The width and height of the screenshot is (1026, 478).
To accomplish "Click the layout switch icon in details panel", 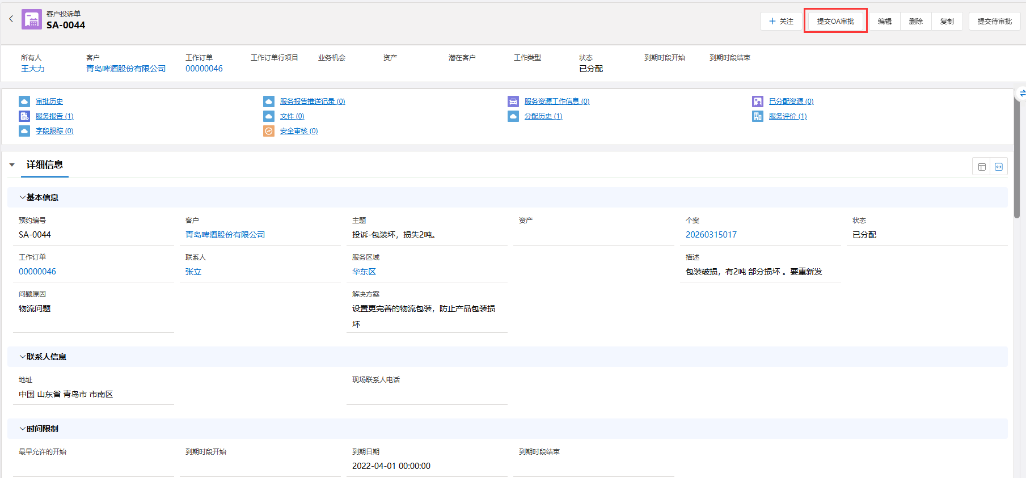I will pos(982,167).
